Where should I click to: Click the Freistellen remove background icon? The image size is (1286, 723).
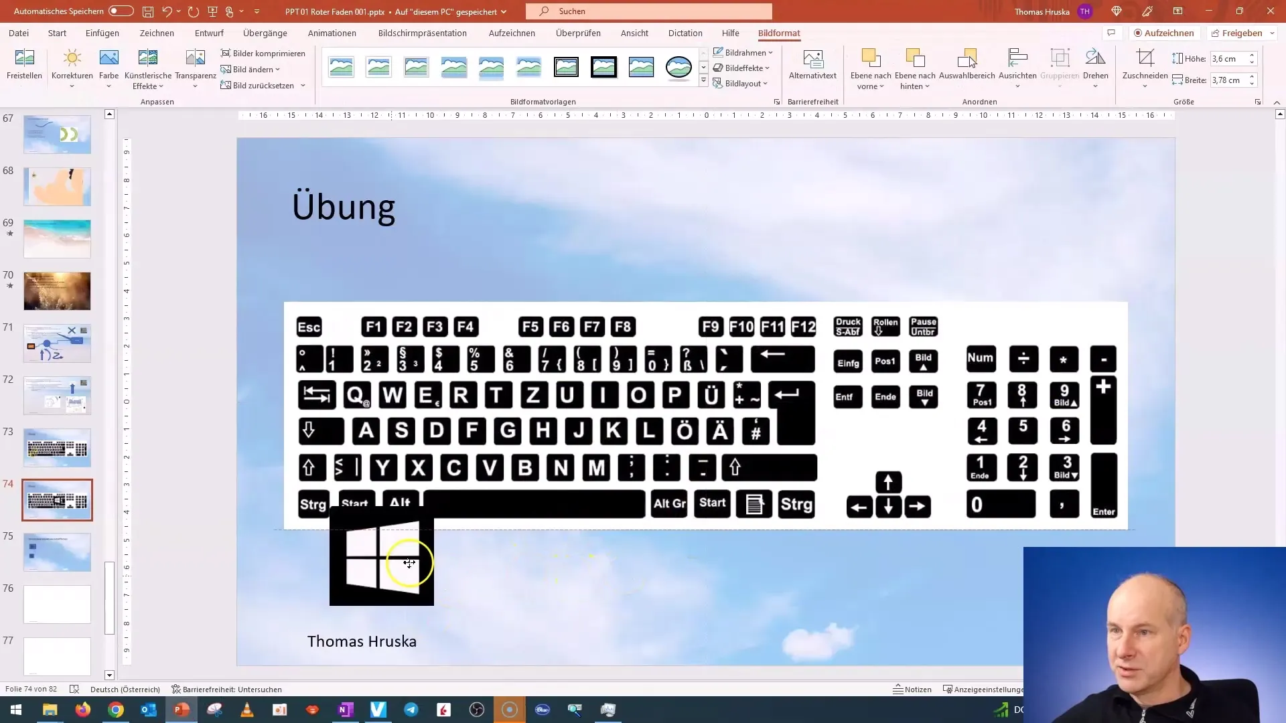[24, 59]
